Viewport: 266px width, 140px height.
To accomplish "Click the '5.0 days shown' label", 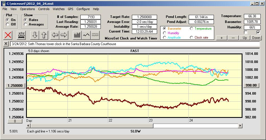I will [x=39, y=51].
